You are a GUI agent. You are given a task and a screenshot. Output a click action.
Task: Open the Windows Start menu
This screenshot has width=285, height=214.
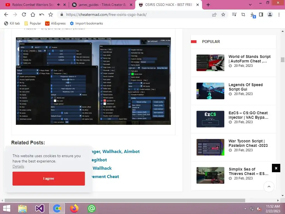click(7, 208)
